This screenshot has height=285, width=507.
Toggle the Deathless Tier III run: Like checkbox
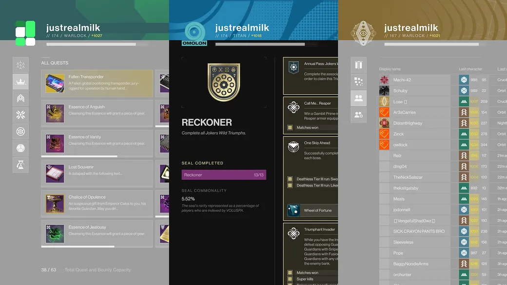pyautogui.click(x=290, y=186)
